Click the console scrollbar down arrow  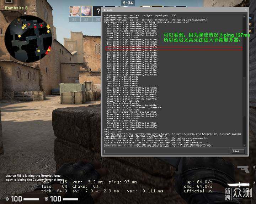(x=244, y=146)
